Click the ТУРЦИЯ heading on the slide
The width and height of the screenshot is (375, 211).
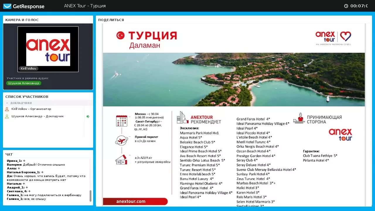153,36
